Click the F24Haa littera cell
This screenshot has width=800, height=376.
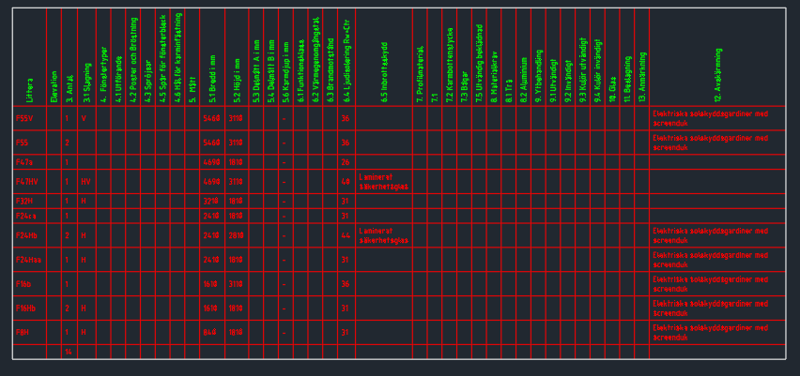coord(28,260)
